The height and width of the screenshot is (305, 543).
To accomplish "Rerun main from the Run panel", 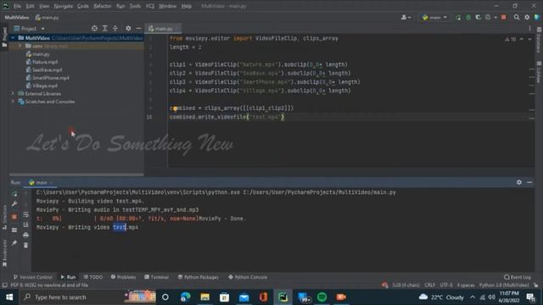I will (14, 194).
